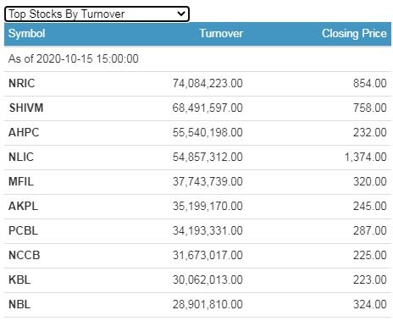Select the MFIL symbol
The height and width of the screenshot is (321, 393).
[21, 181]
